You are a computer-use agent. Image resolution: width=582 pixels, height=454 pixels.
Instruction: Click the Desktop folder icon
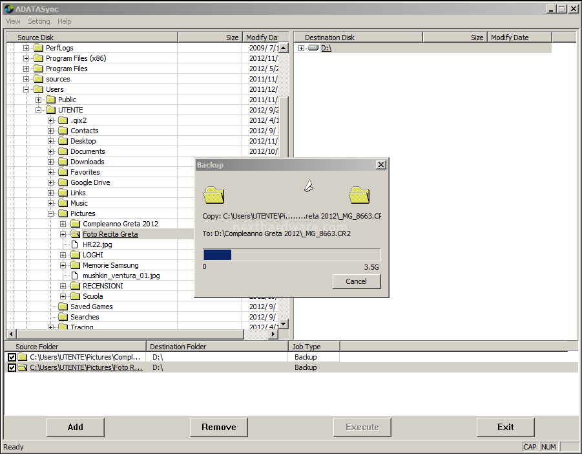(x=63, y=141)
